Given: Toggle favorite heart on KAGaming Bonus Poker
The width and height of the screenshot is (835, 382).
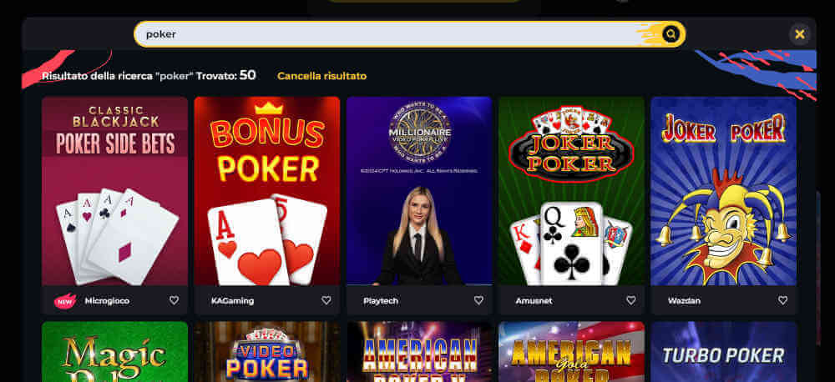Looking at the screenshot, I should click(326, 300).
